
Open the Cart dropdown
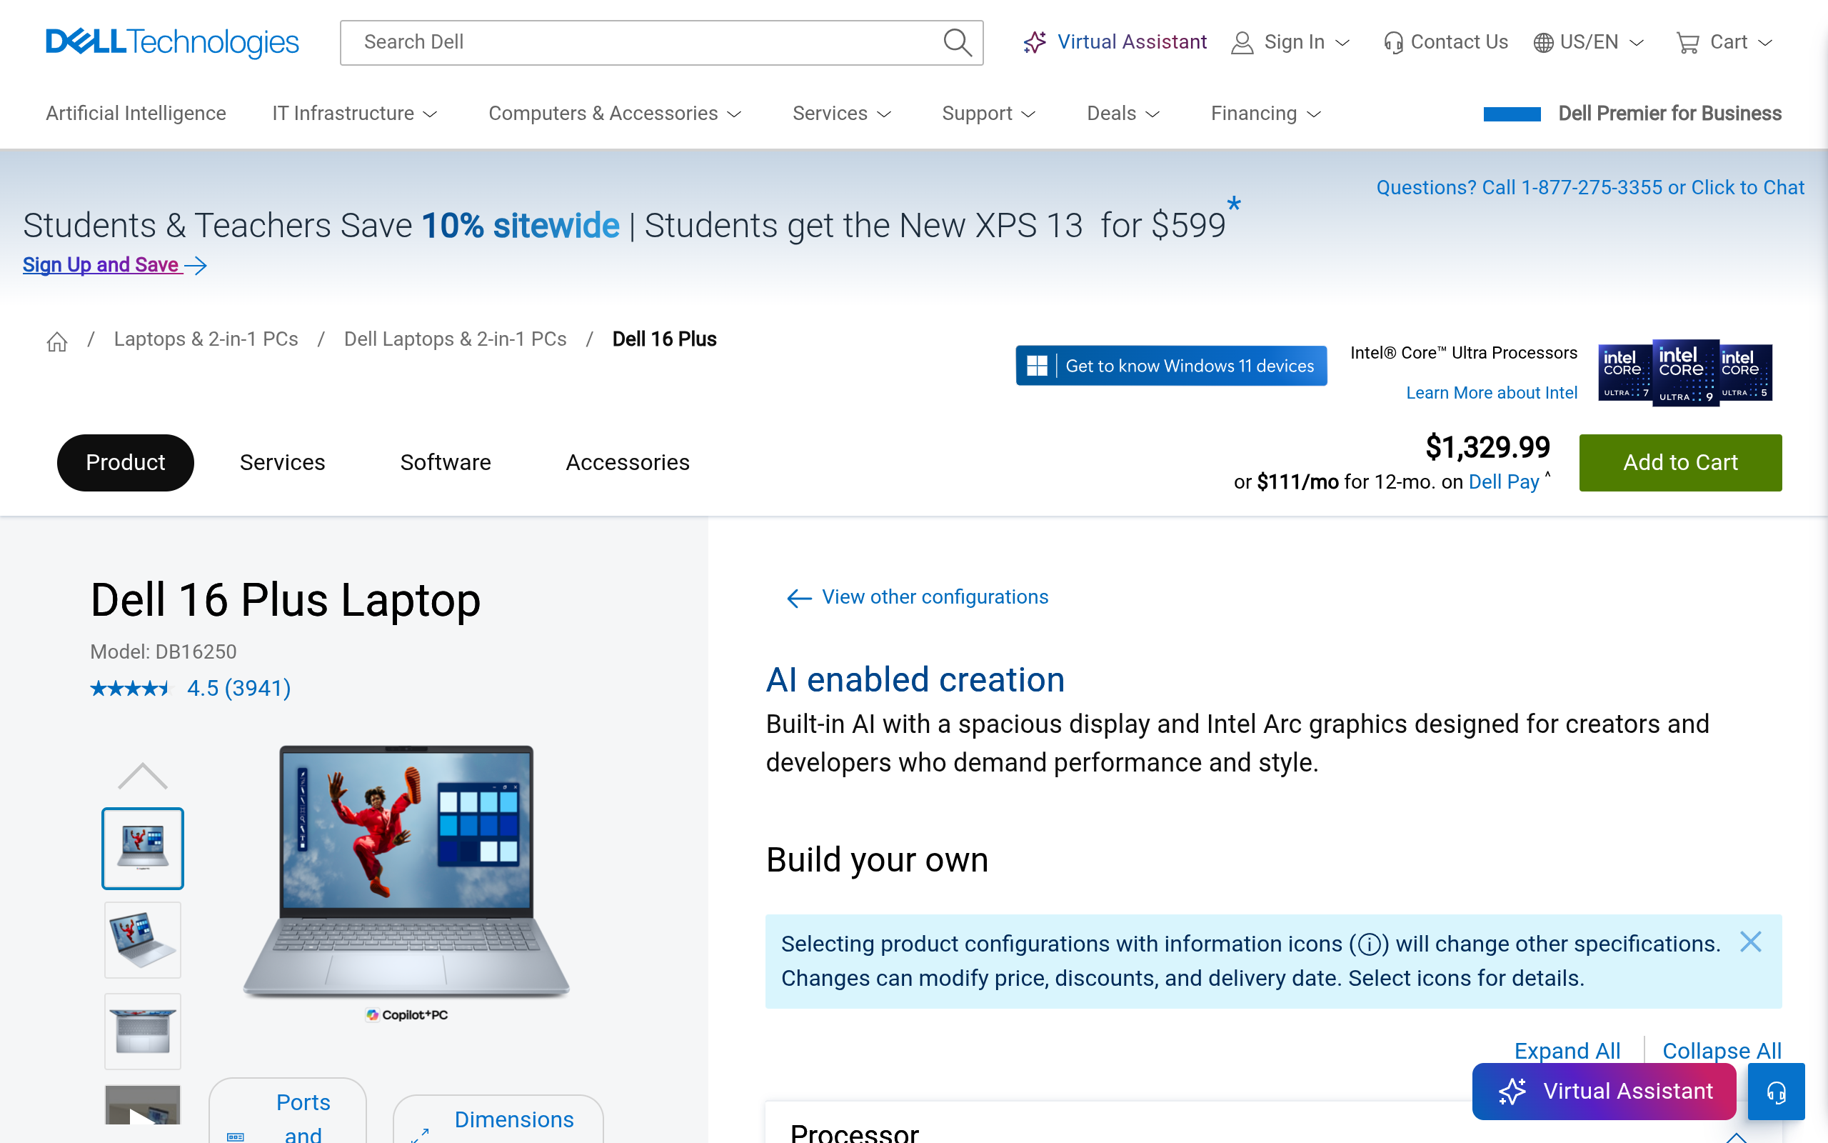[x=1724, y=42]
